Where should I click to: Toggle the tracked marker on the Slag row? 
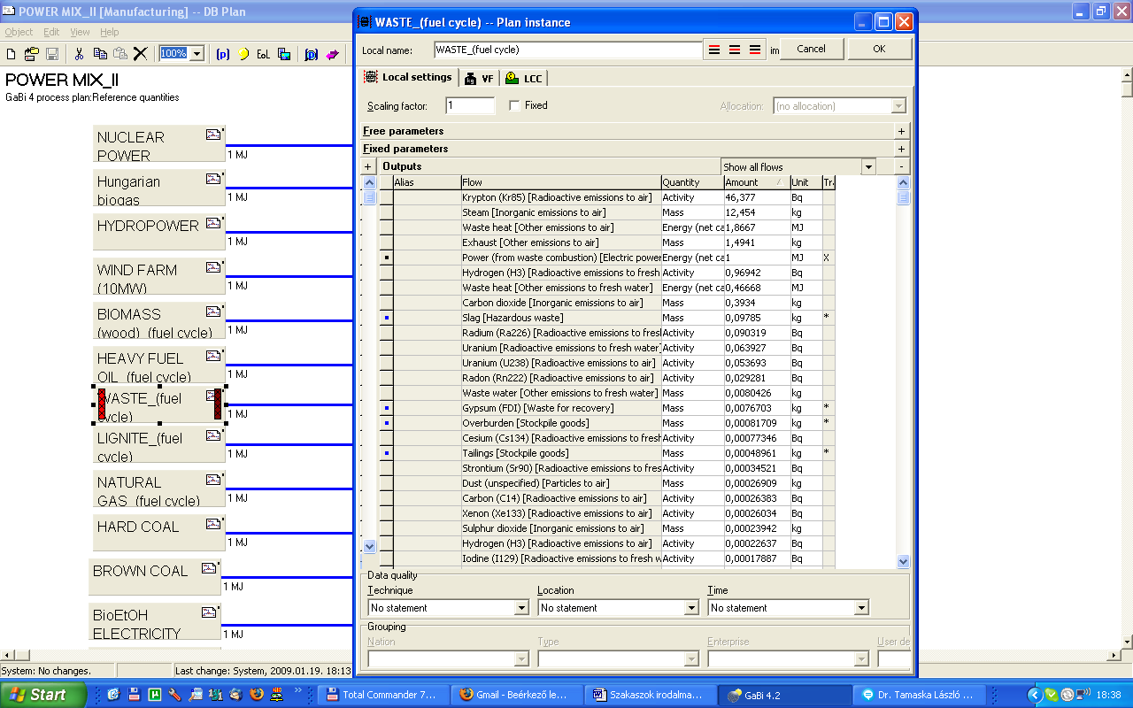coord(387,318)
